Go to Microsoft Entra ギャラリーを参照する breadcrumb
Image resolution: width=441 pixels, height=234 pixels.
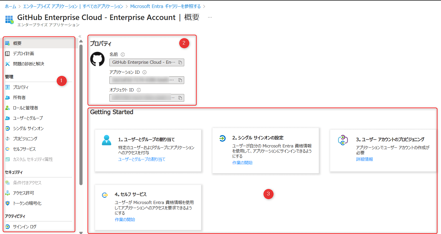point(165,6)
